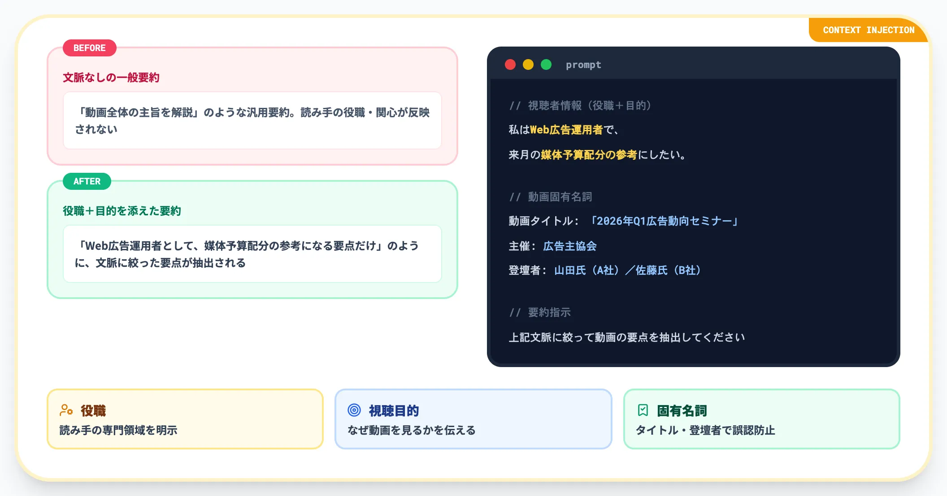947x496 pixels.
Task: Click the comment line 動画固有名詞
Action: coord(551,197)
